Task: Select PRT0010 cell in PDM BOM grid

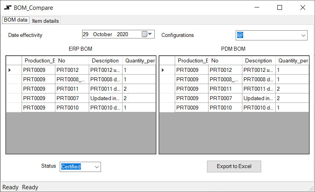Action: (x=225, y=108)
